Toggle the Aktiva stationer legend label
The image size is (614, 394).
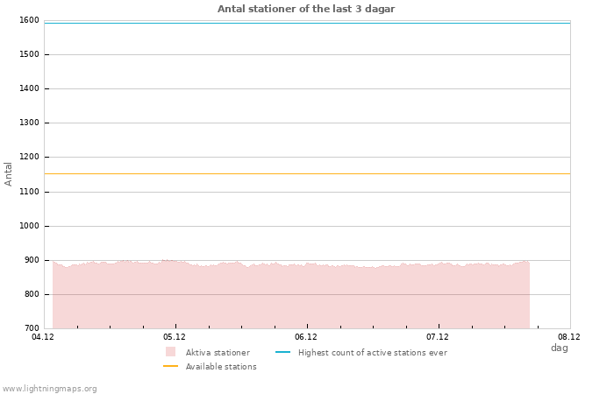coord(218,353)
